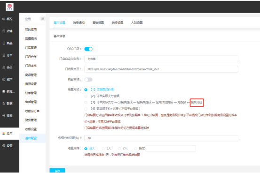The image size is (260, 173).
Task: Click the site logo in the top bar
Action: point(9,7)
